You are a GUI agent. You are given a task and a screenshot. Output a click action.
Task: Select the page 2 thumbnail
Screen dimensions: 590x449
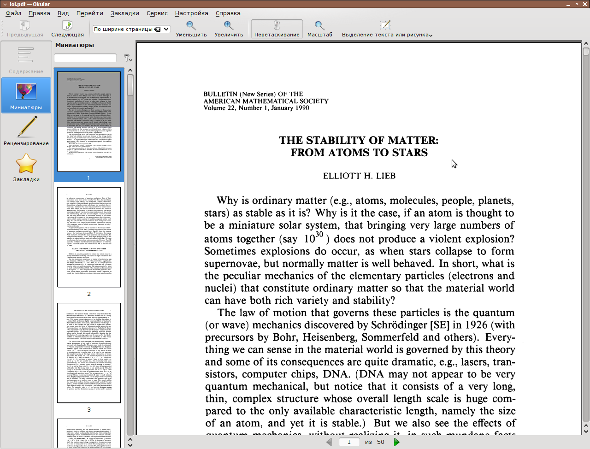coord(89,237)
